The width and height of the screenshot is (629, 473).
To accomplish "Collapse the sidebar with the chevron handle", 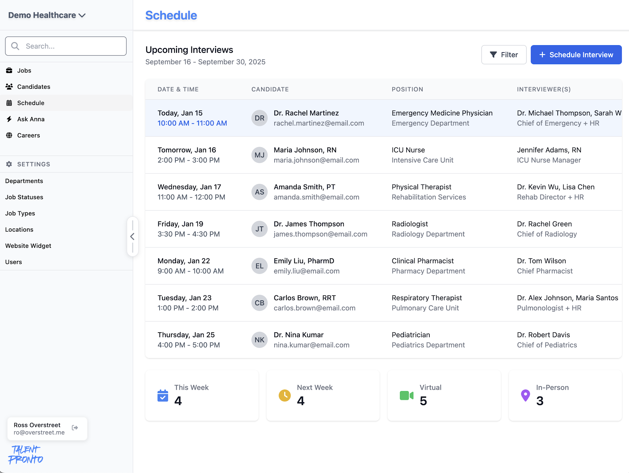I will (132, 237).
